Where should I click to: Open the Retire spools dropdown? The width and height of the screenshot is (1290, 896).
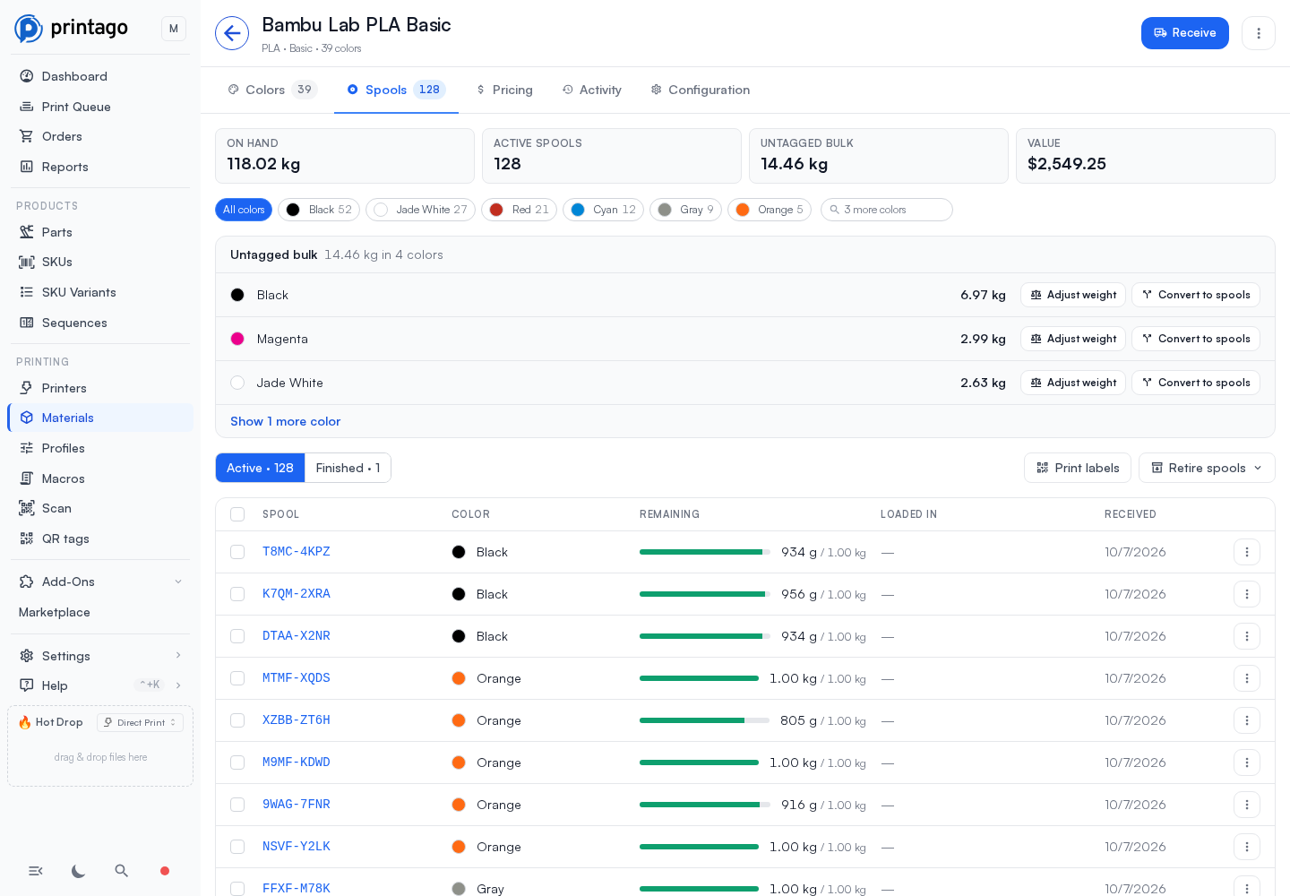[x=1207, y=468]
